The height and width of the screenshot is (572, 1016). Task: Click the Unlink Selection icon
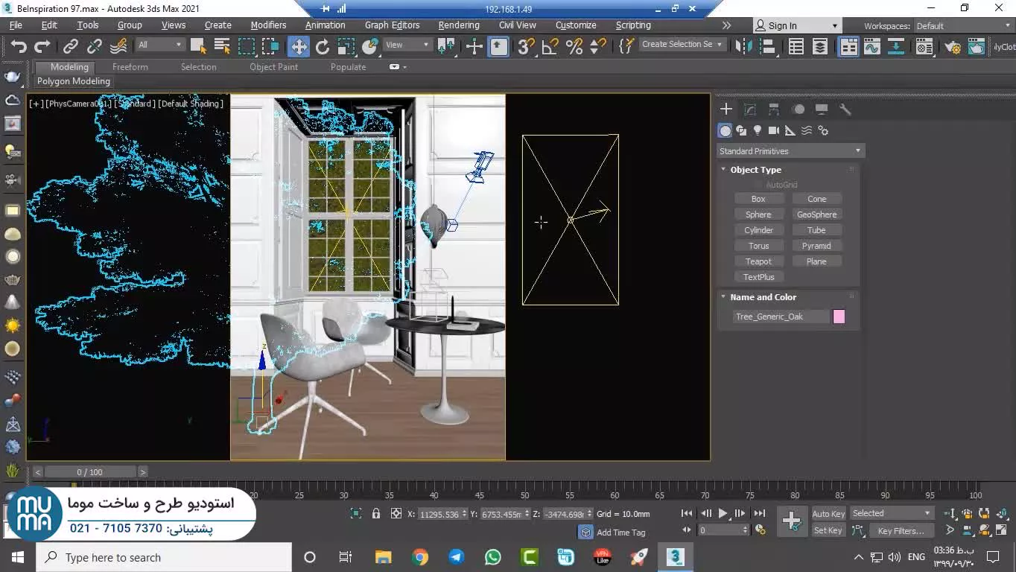click(x=95, y=46)
